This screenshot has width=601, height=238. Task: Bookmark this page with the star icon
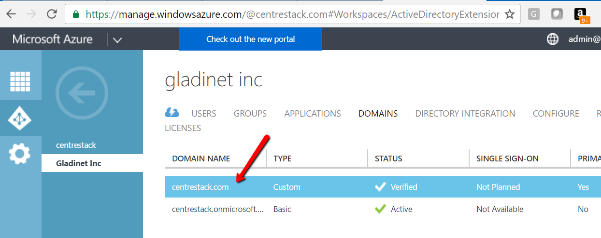pyautogui.click(x=510, y=14)
